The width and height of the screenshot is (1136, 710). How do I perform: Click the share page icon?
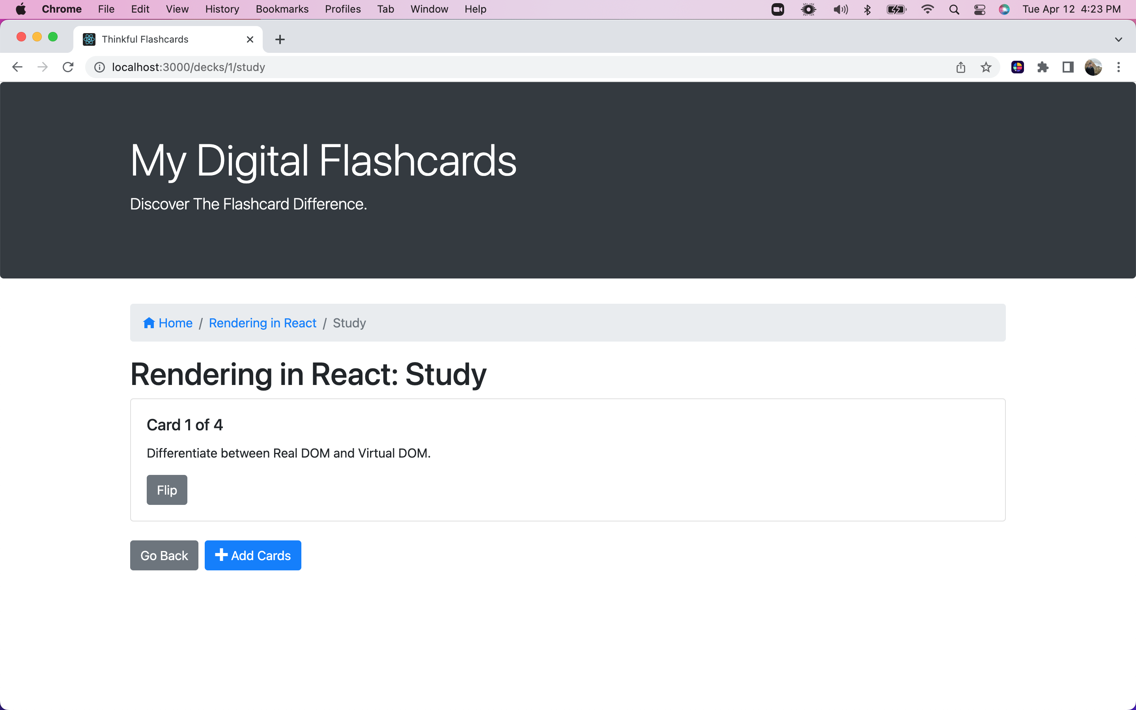pyautogui.click(x=960, y=67)
